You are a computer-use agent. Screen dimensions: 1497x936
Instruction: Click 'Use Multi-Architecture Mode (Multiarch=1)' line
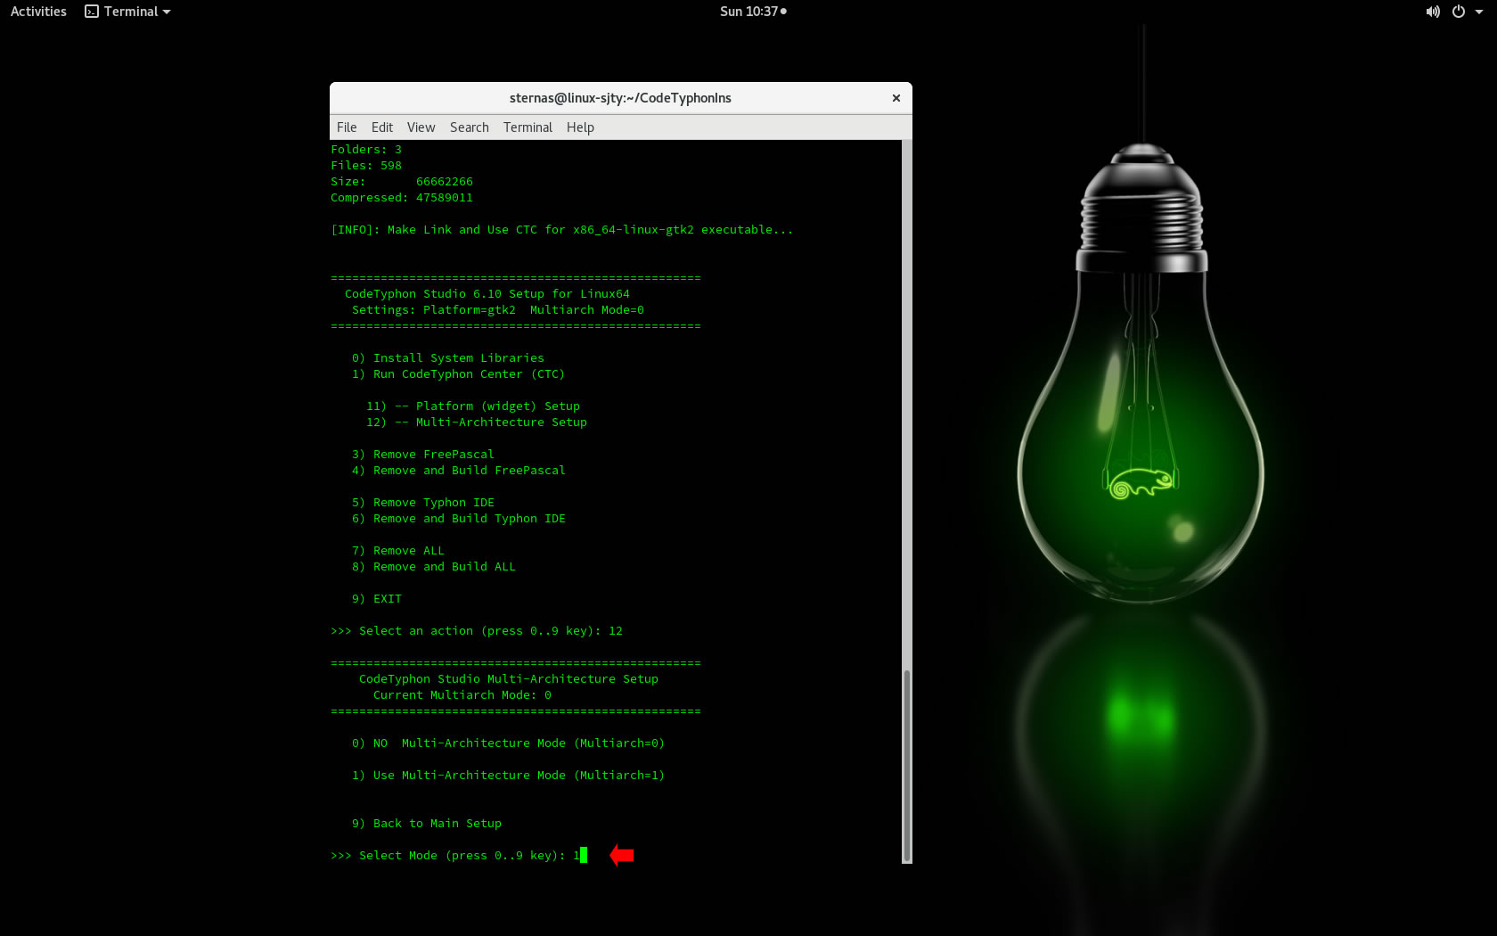[x=509, y=776]
